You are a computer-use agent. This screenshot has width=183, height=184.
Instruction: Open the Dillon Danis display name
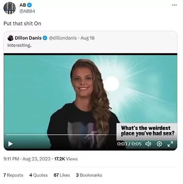point(28,38)
